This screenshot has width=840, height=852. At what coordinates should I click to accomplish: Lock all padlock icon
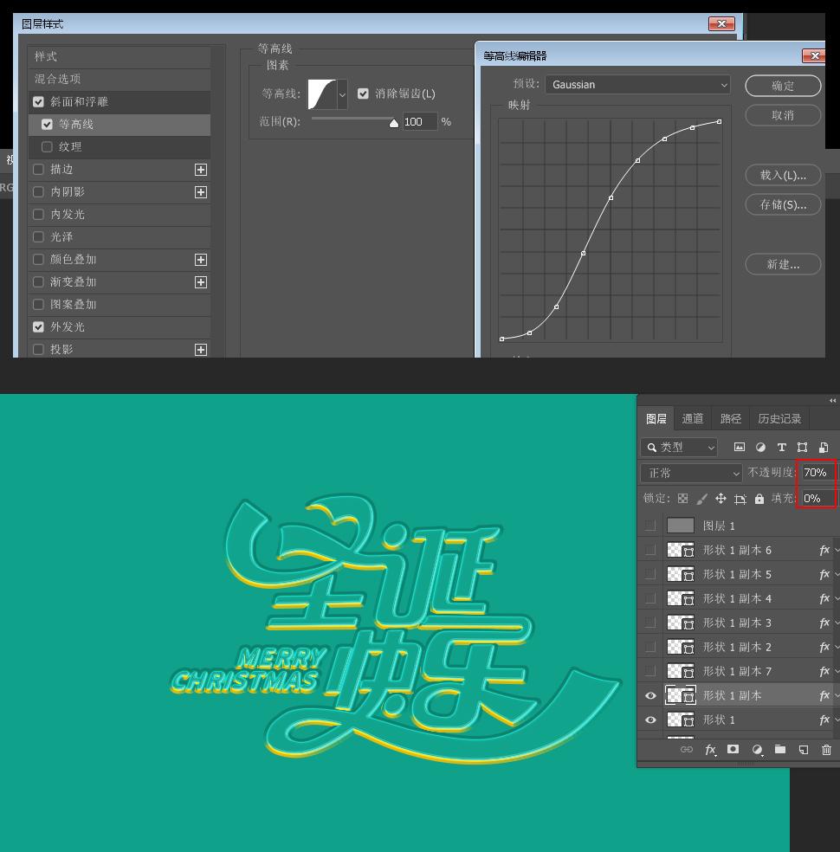click(759, 498)
